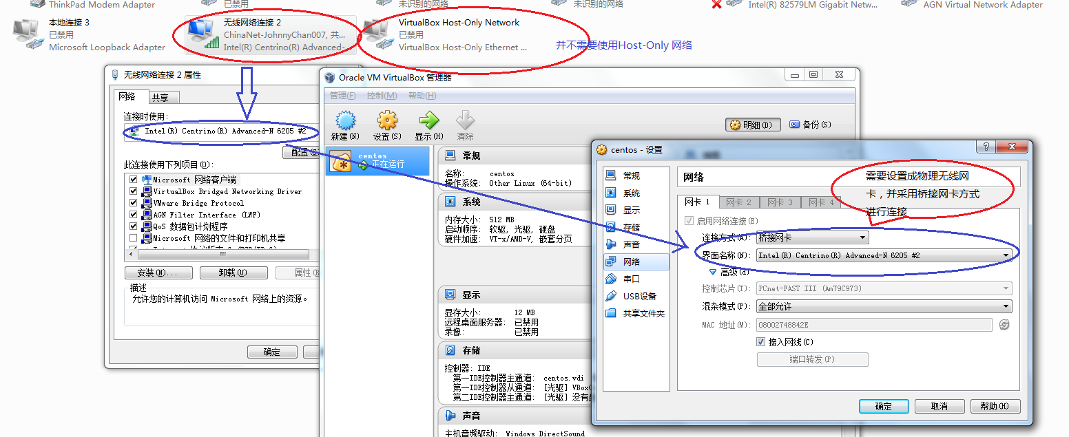
Task: Collapse the 高级 advanced expander
Action: click(713, 272)
